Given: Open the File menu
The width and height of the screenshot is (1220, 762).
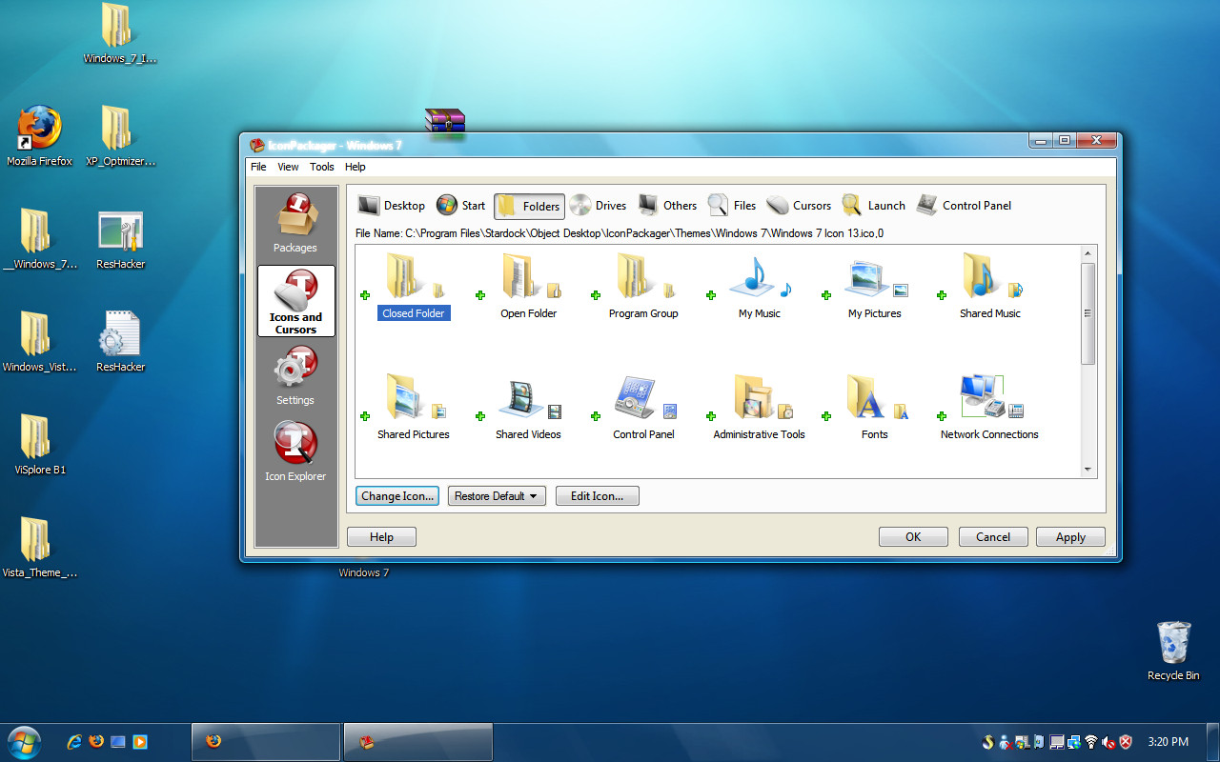Looking at the screenshot, I should click(258, 167).
